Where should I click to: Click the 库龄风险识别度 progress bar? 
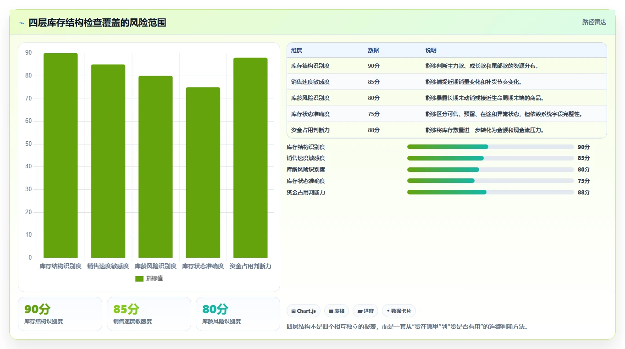tap(491, 170)
